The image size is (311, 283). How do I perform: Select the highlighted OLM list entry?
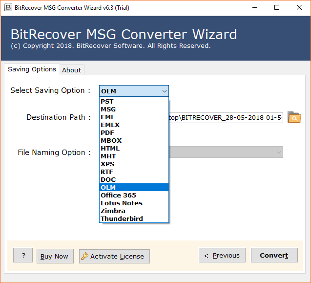pyautogui.click(x=134, y=188)
